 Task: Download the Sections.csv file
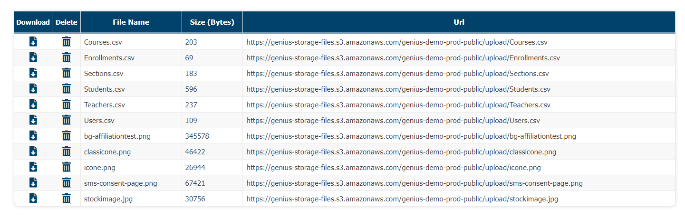(33, 73)
